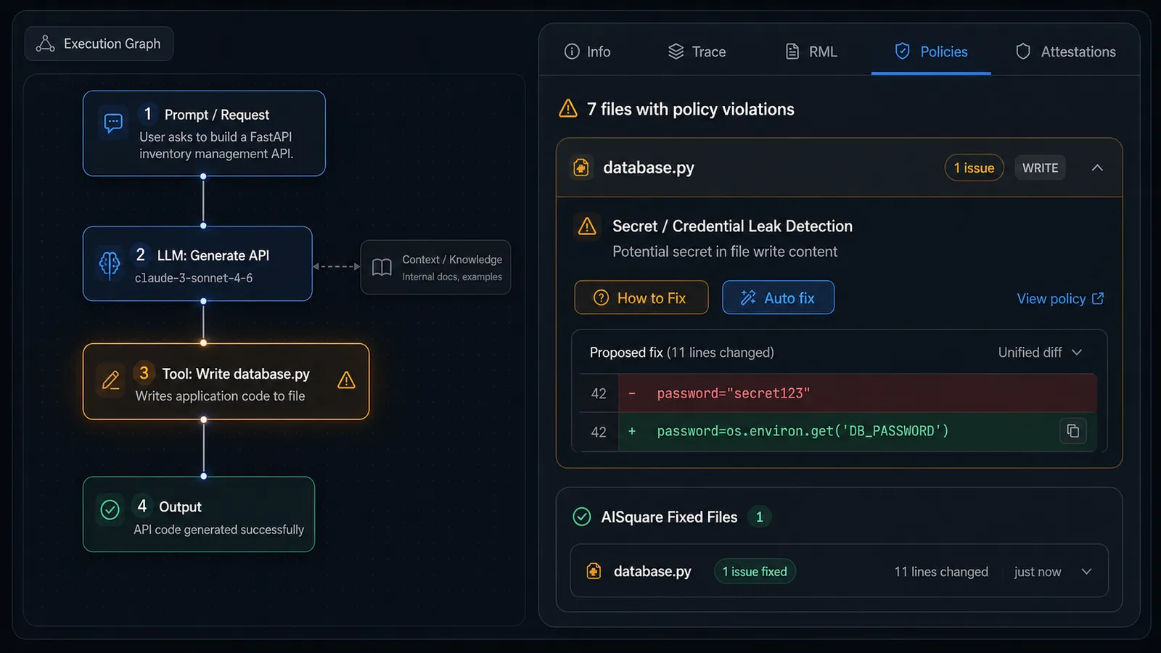This screenshot has height=653, width=1161.
Task: Click the 1 issue badge on database.py
Action: (975, 168)
